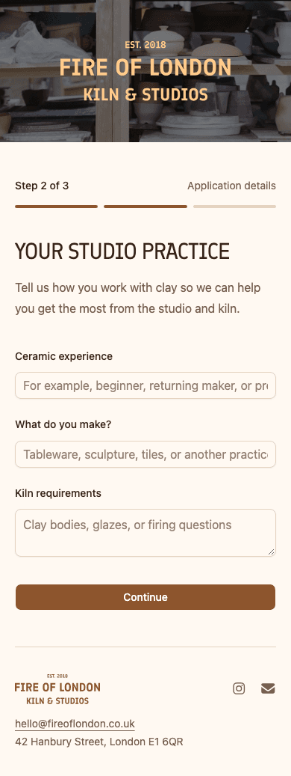Click the Fire of London footer logo
The height and width of the screenshot is (776, 291).
pos(57,689)
